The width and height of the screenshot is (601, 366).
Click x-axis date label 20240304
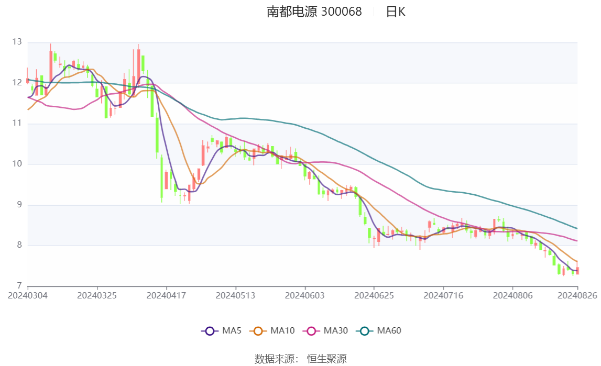[28, 295]
